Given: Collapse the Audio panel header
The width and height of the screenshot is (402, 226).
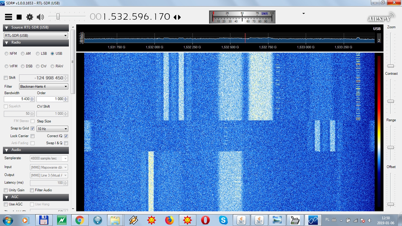Looking at the screenshot, I should (x=36, y=150).
